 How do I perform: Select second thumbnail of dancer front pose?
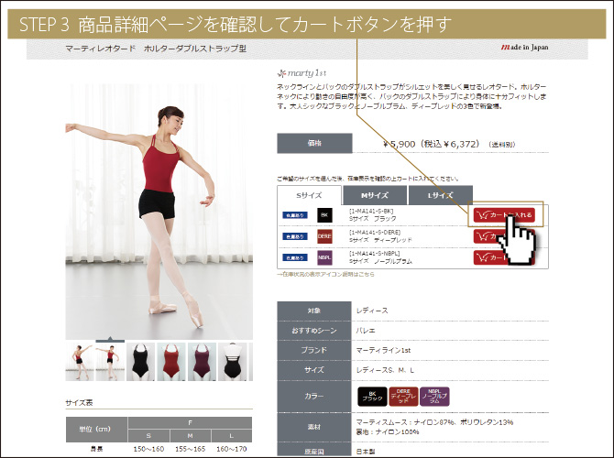[110, 362]
